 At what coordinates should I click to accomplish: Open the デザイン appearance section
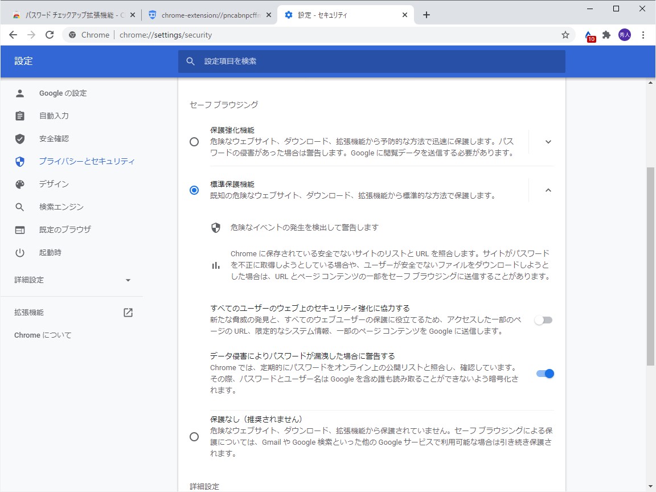click(x=55, y=184)
